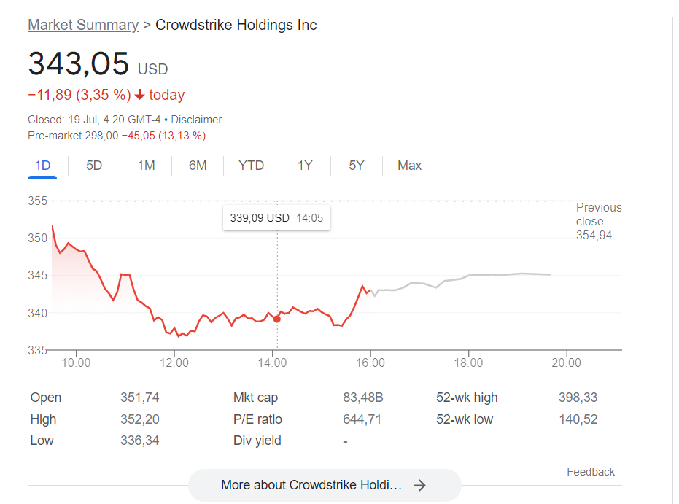The width and height of the screenshot is (679, 504).
Task: Select the 5D time range tab
Action: 94,166
